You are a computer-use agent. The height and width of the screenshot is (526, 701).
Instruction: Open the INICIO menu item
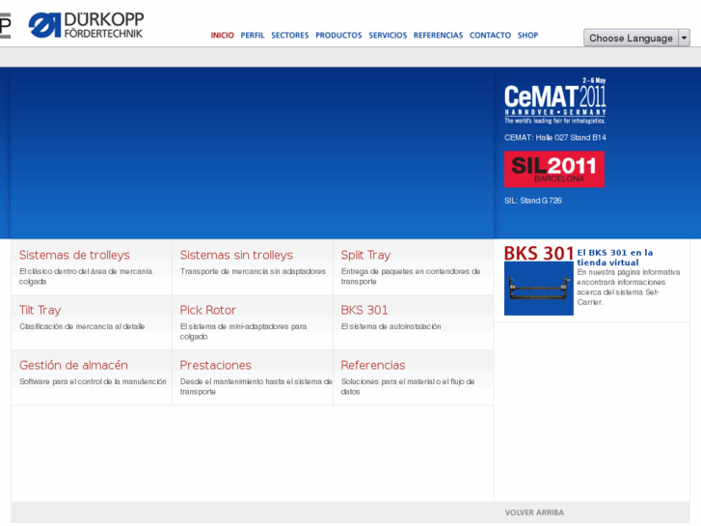tap(222, 36)
